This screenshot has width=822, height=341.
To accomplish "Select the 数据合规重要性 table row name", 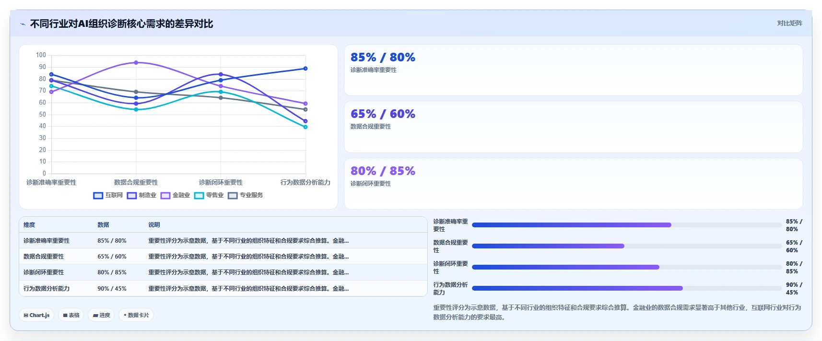I will (44, 257).
